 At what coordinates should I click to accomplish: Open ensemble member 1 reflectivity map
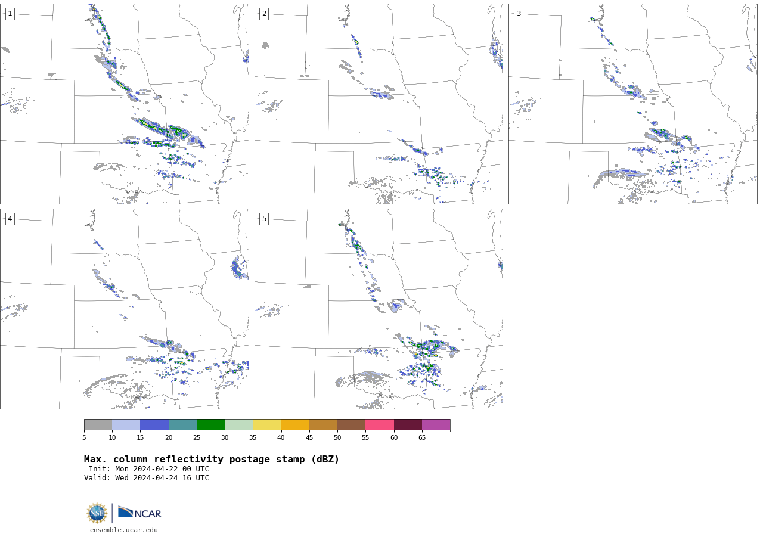pyautogui.click(x=124, y=104)
